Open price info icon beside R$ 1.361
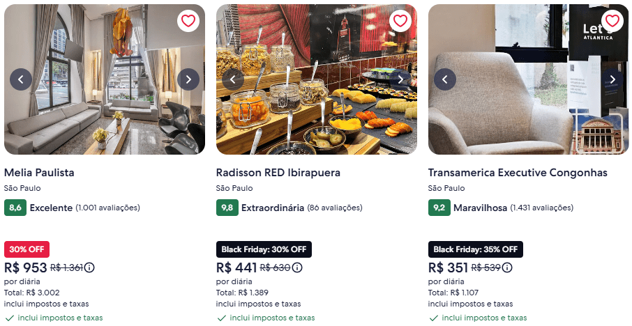The height and width of the screenshot is (326, 632). click(x=89, y=267)
